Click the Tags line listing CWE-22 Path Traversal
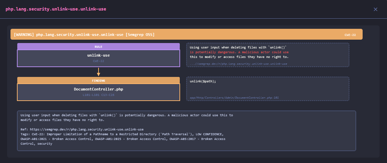 pos(122,134)
